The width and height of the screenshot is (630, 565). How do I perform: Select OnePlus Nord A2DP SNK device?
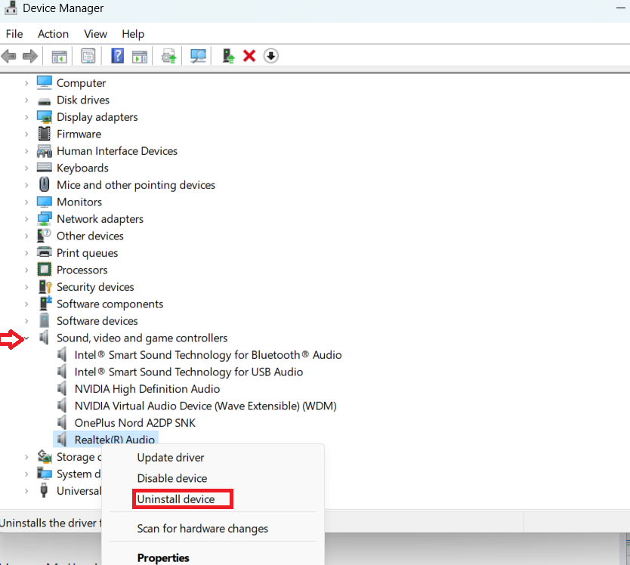pos(134,423)
